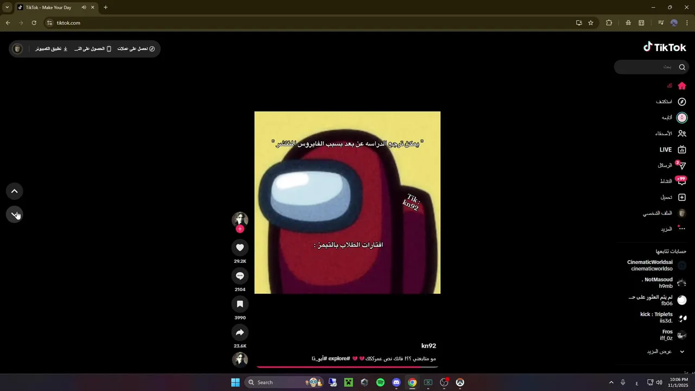Image resolution: width=695 pixels, height=391 pixels.
Task: Click the TikTok logo
Action: pyautogui.click(x=665, y=47)
